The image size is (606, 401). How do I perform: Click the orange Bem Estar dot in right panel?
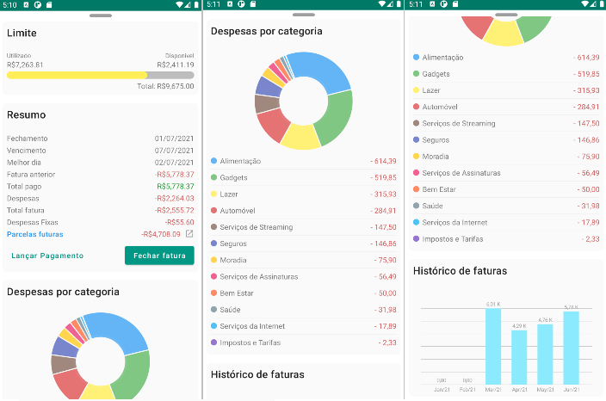point(417,189)
